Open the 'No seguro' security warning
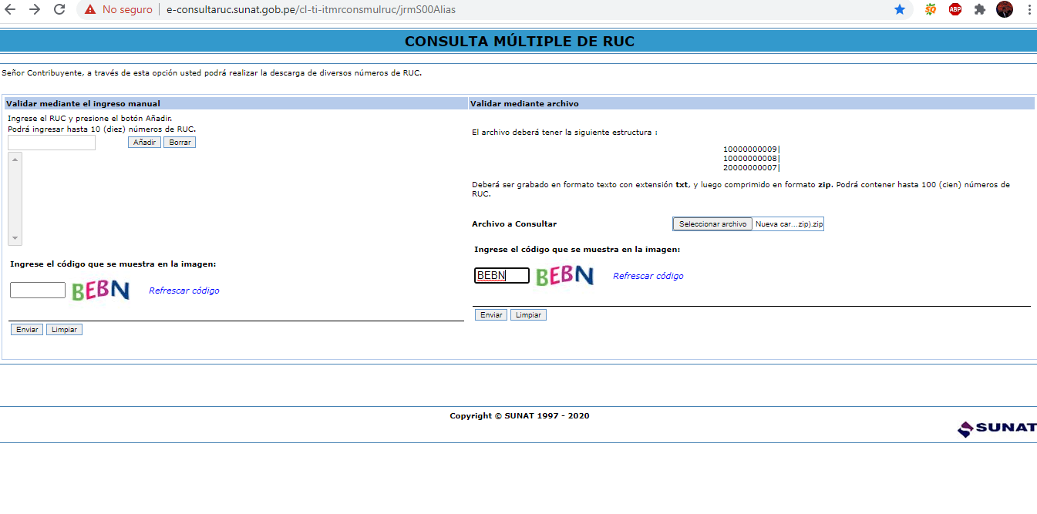The image size is (1037, 514). coord(119,10)
